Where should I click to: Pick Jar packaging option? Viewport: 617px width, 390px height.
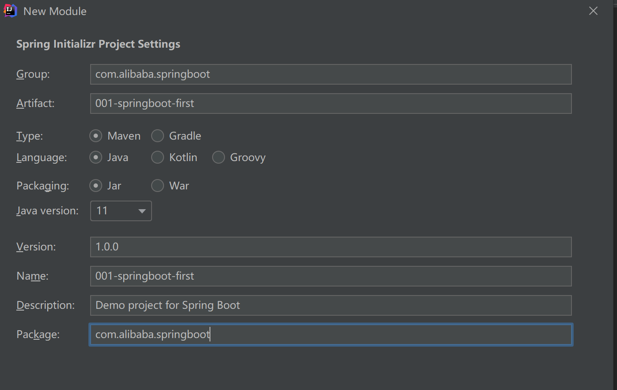[x=96, y=186]
